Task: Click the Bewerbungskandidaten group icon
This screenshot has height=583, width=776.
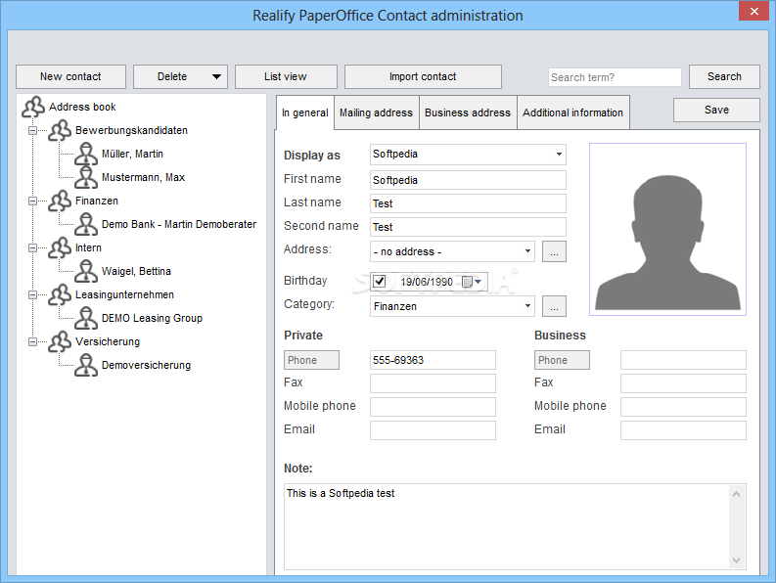Action: 60,130
